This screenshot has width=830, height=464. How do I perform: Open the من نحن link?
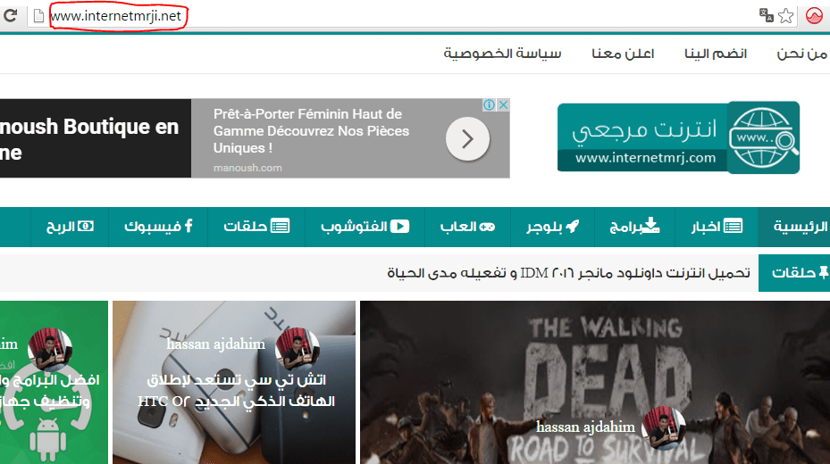click(x=802, y=54)
